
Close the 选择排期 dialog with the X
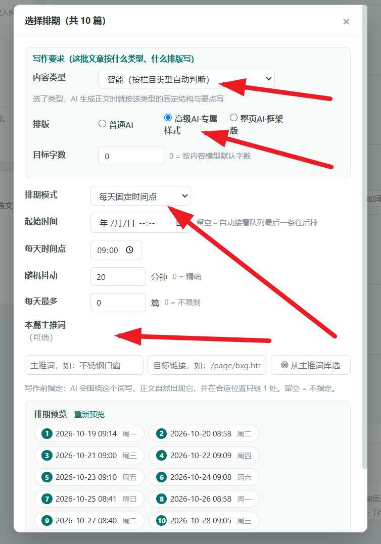[x=346, y=22]
